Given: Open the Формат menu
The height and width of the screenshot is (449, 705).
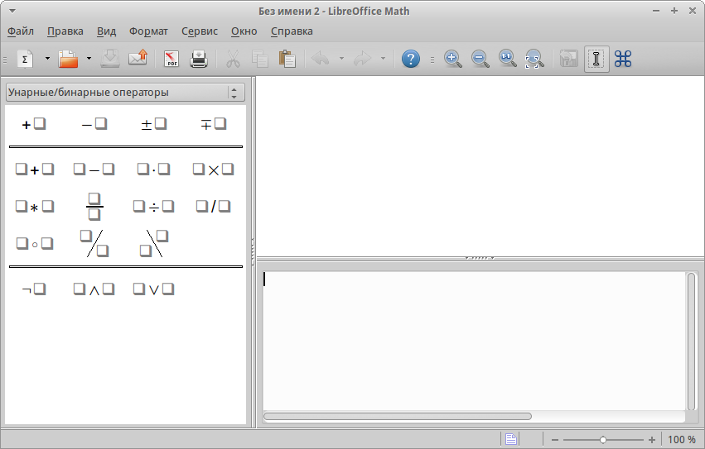Looking at the screenshot, I should click(148, 31).
